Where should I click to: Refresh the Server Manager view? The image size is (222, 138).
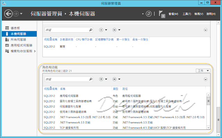149,14
